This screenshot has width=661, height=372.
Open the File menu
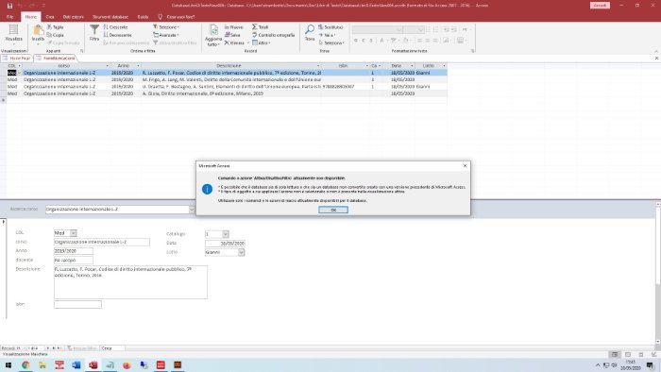9,17
